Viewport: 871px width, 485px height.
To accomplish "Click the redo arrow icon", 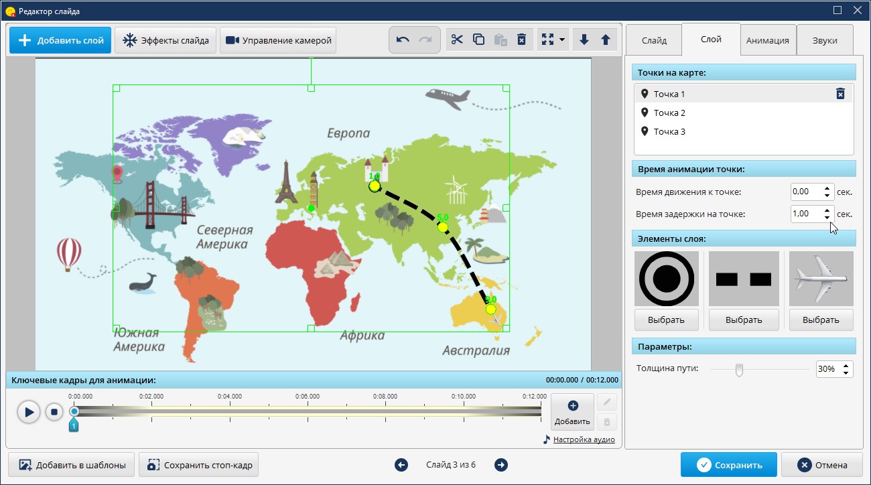I will pos(425,40).
